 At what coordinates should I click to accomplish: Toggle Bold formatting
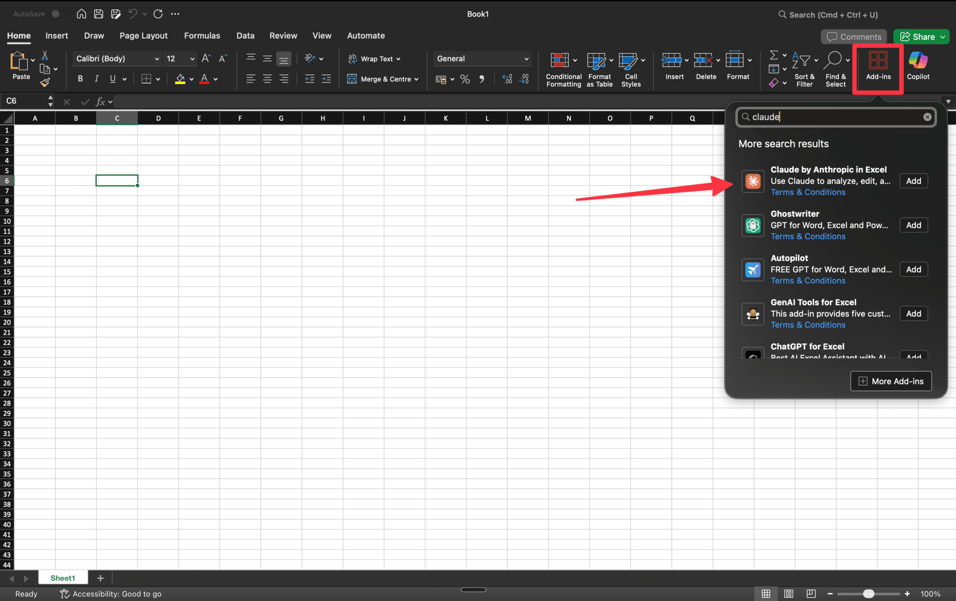(80, 79)
